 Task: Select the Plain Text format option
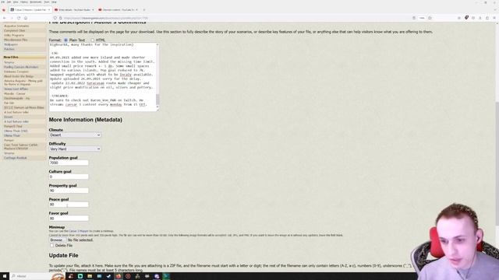point(65,40)
